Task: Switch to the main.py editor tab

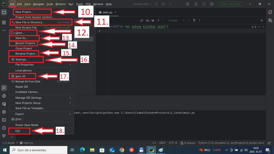Action: [x=106, y=12]
